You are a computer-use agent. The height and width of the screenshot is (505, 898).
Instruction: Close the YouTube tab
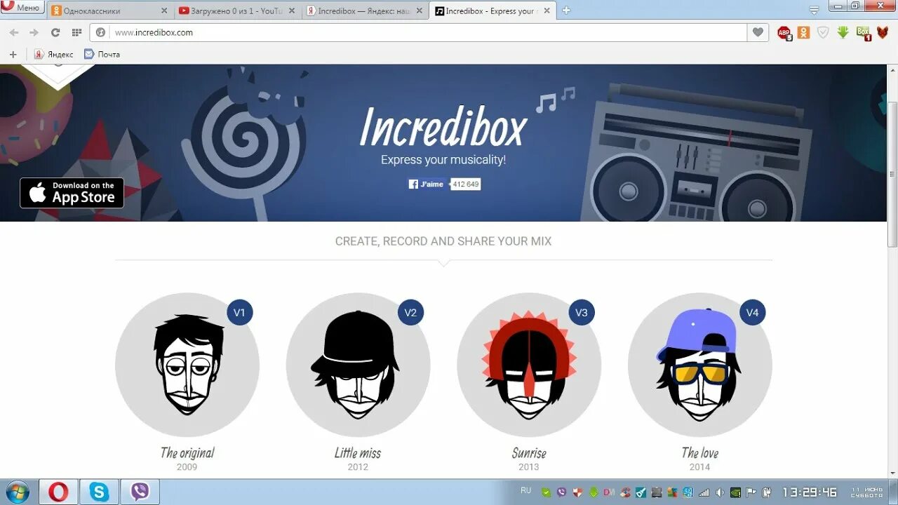point(292,11)
